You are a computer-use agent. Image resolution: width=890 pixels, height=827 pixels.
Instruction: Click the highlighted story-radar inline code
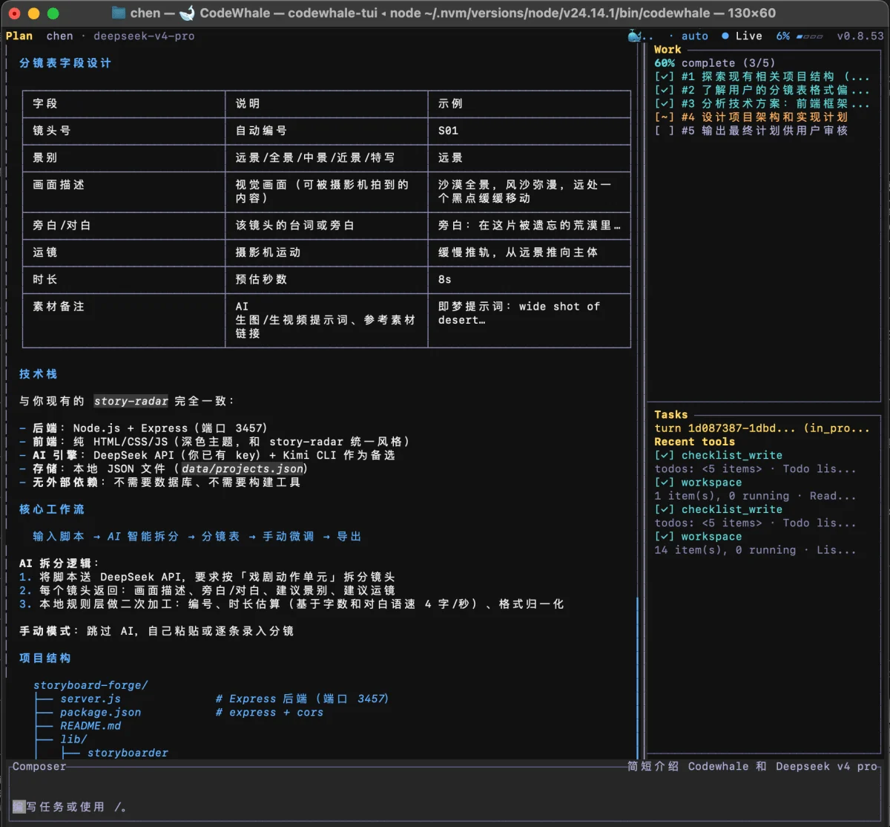[131, 401]
